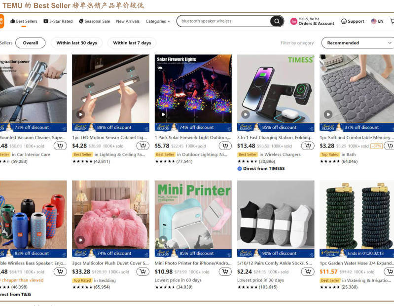Open the New Arrivals link
The width and height of the screenshot is (394, 306).
point(128,21)
